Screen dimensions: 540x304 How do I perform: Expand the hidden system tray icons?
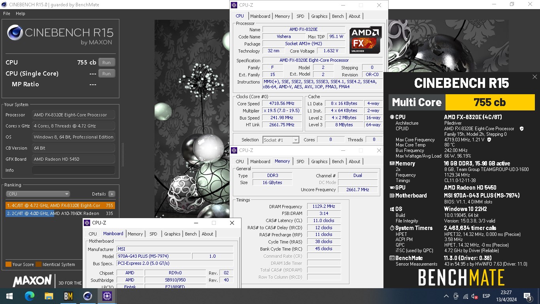coord(446,296)
